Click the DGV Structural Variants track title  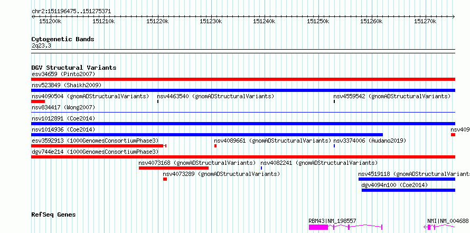(x=74, y=68)
